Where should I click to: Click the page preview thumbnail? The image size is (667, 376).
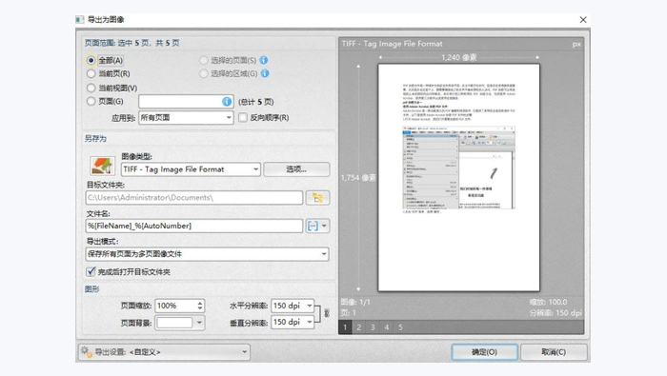(x=459, y=178)
